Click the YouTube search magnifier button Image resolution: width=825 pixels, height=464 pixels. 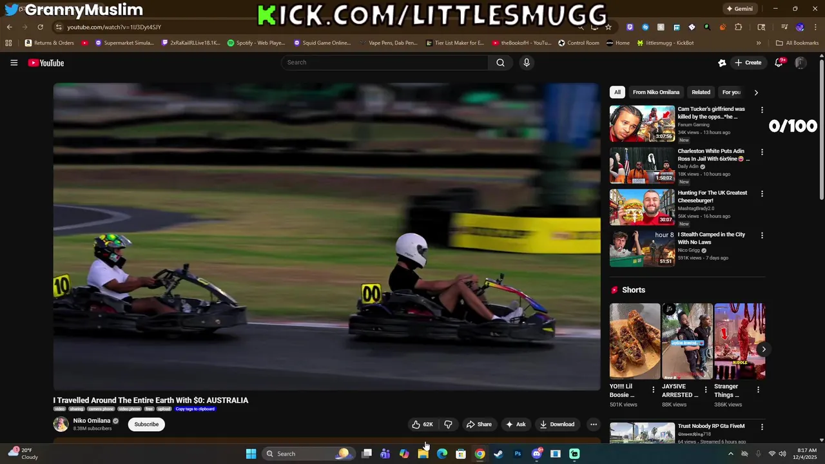[x=500, y=63]
